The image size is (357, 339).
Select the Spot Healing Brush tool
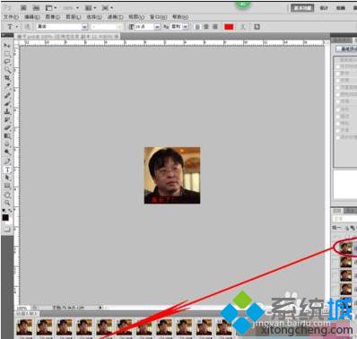click(7, 96)
